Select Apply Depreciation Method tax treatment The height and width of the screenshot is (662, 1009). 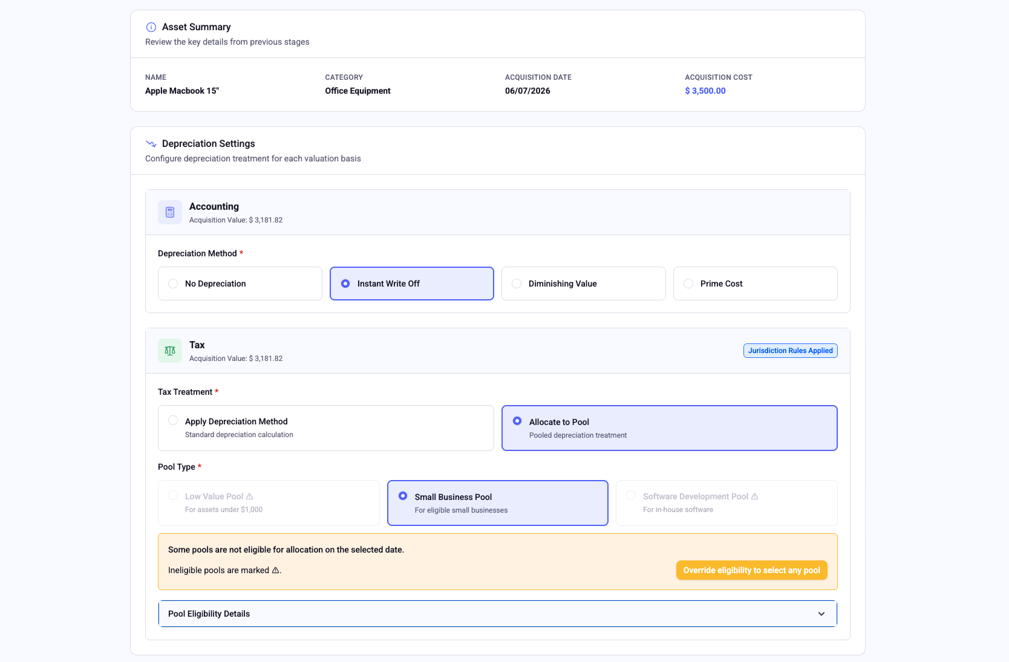(326, 428)
